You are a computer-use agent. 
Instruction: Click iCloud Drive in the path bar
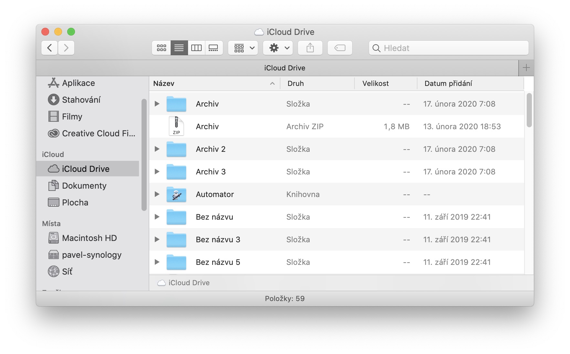184,283
